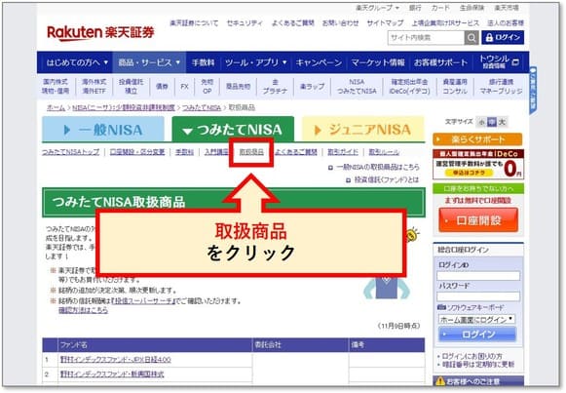Open 投資信託(ファンド)とは link

[x=387, y=179]
